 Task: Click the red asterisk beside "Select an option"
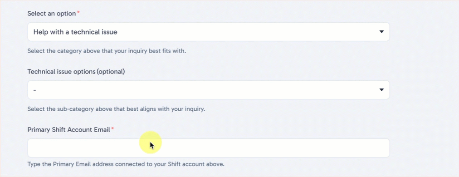click(78, 13)
